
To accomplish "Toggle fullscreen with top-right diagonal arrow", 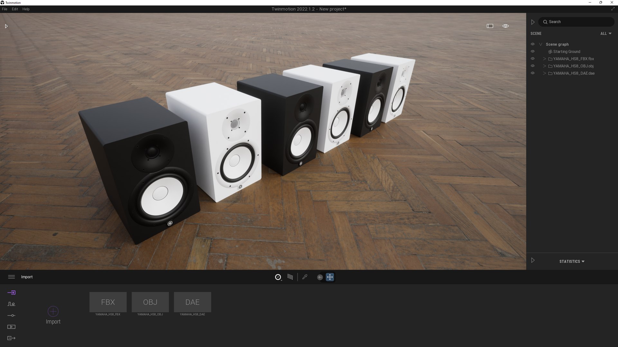I will click(613, 9).
